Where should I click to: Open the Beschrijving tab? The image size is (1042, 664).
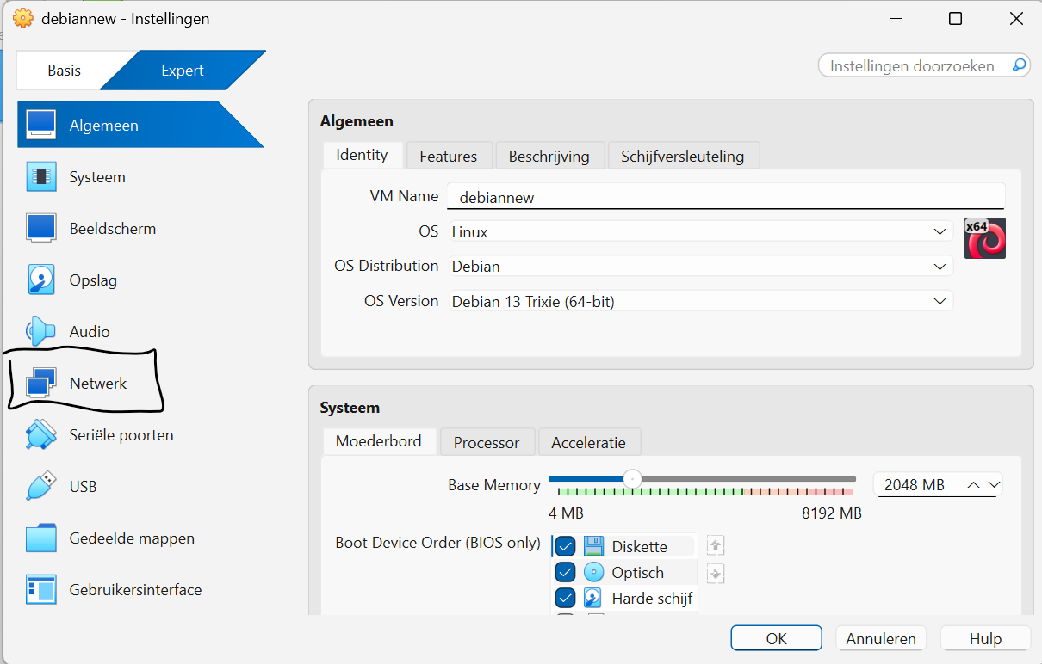coord(549,157)
